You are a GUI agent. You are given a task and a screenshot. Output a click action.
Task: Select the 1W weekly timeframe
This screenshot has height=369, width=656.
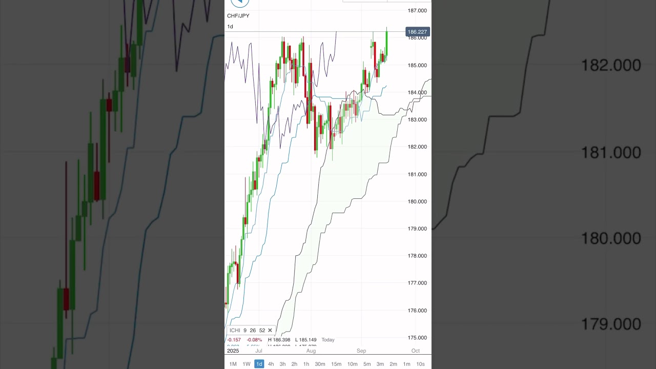247,364
